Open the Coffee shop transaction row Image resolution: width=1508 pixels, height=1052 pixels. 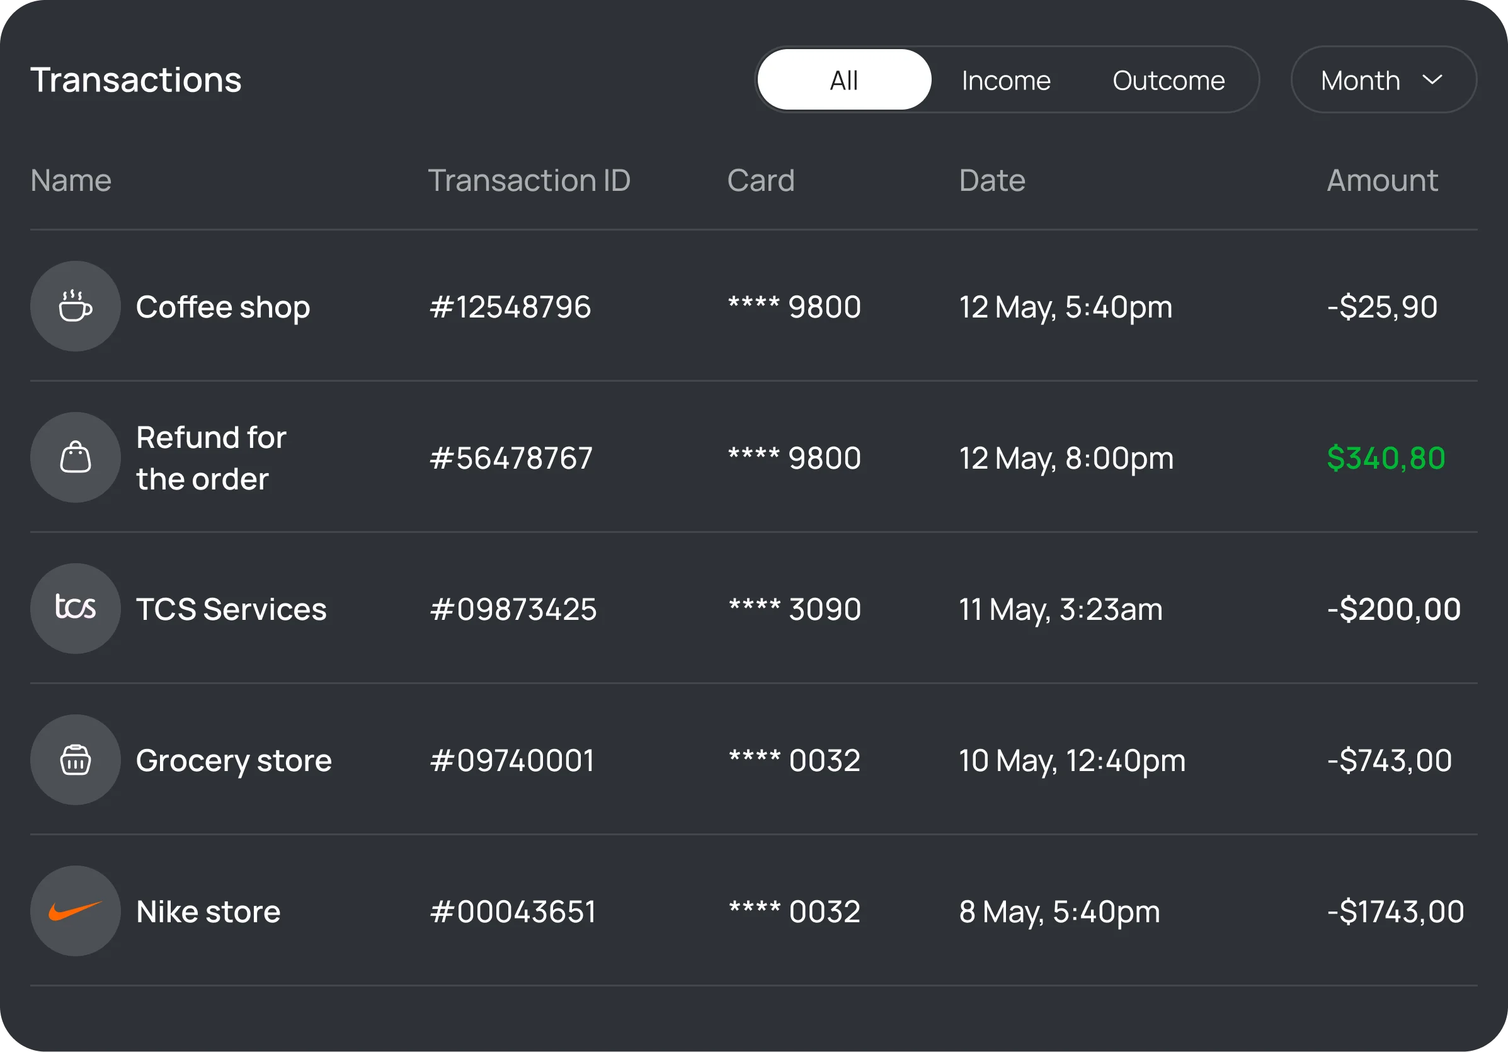(723, 306)
